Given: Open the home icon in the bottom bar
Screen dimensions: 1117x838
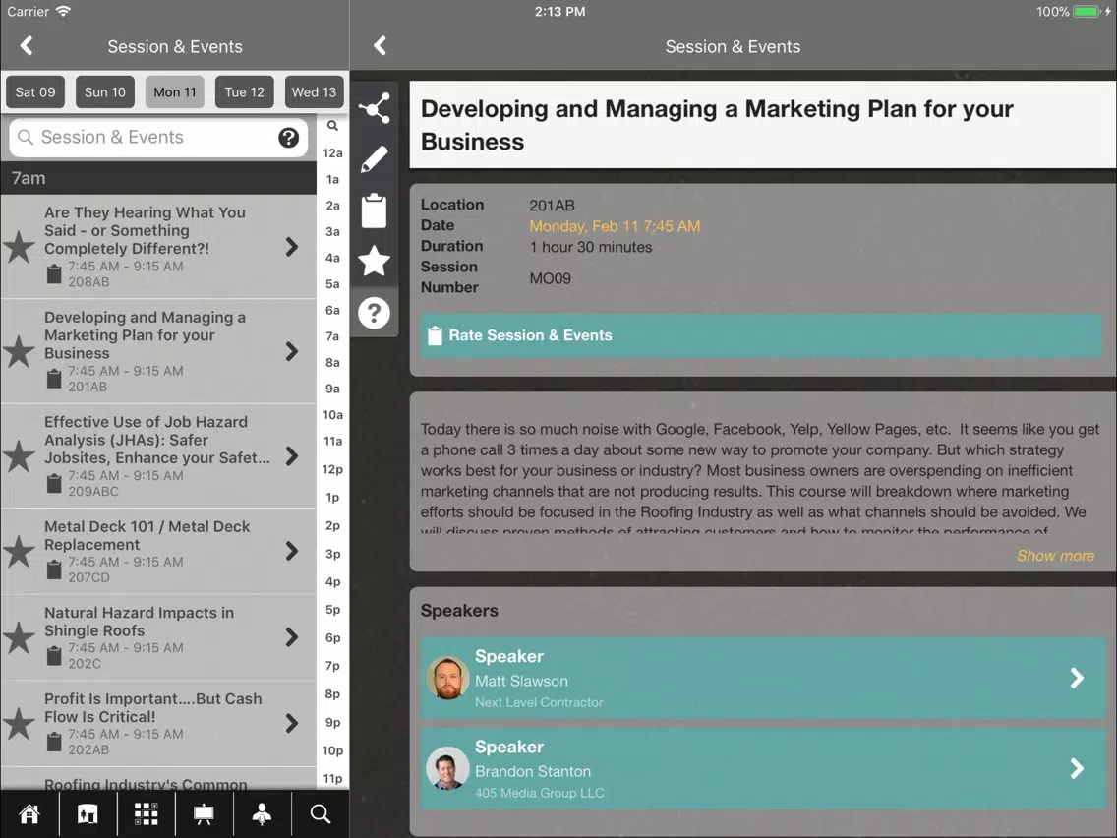Looking at the screenshot, I should click(x=29, y=813).
